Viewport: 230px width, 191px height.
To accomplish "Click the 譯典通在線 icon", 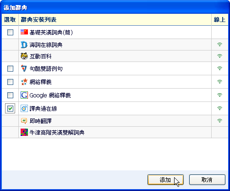I will coord(24,108).
